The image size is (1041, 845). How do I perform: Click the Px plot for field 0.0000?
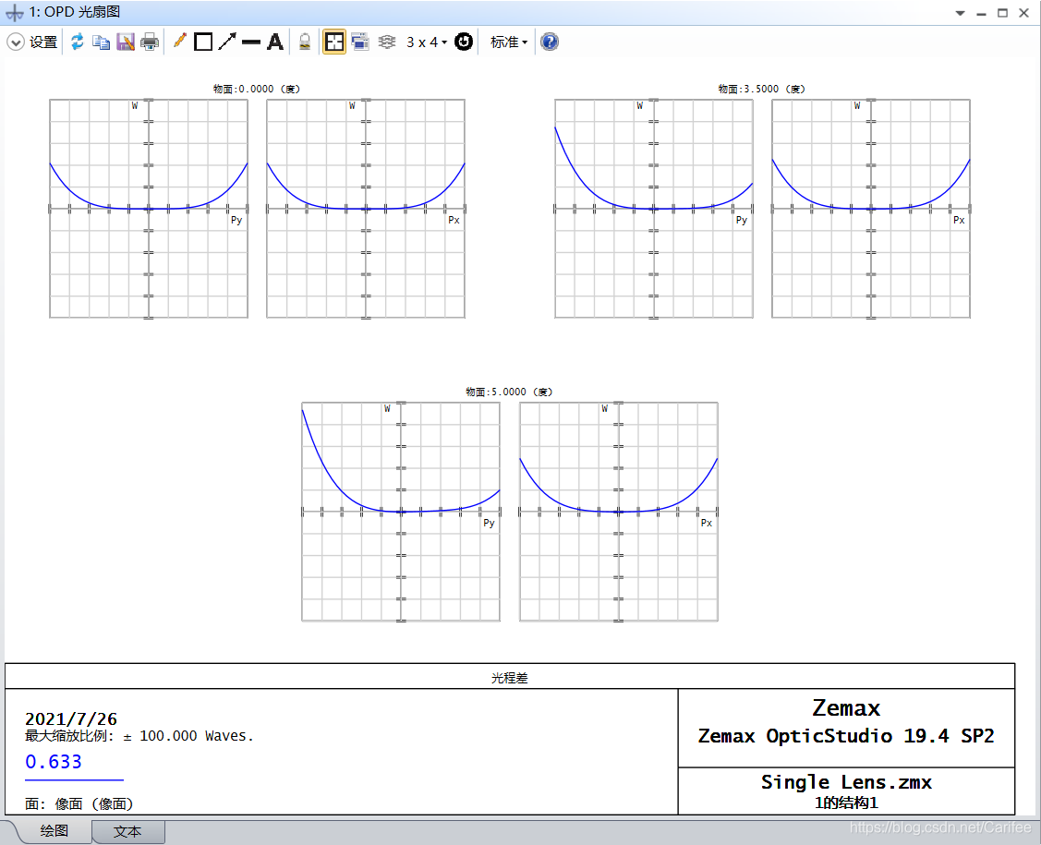pyautogui.click(x=366, y=209)
